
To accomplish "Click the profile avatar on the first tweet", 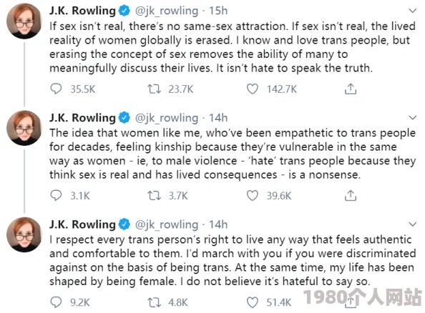I will pyautogui.click(x=24, y=21).
